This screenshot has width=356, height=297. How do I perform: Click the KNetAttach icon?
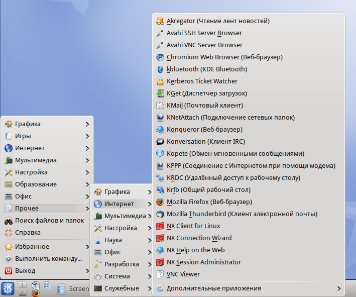160,117
